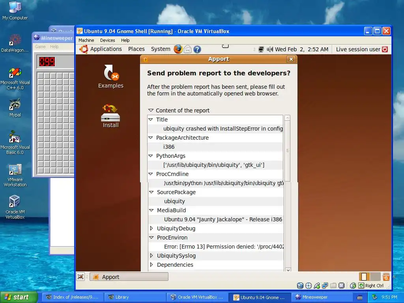Click Live session user in Ubuntu panel

(358, 49)
